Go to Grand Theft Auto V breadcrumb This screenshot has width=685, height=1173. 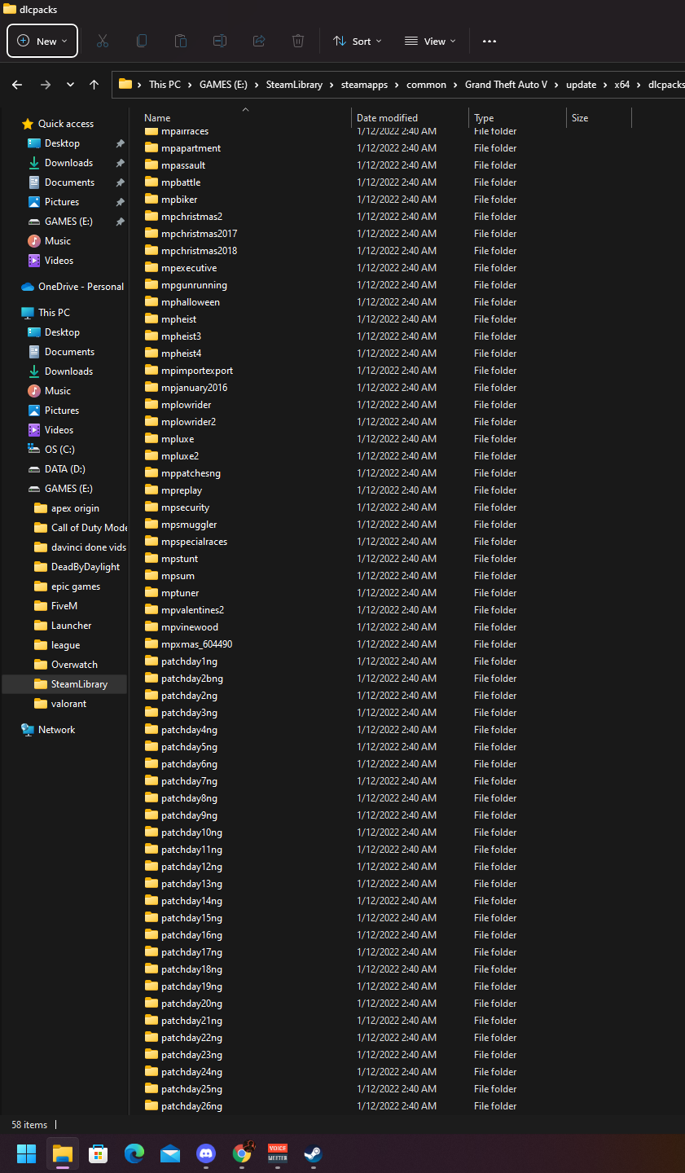coord(506,85)
